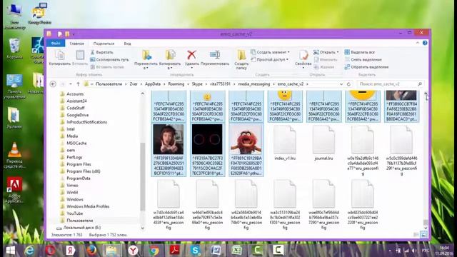Select the Поделиться ribbon tab

pyautogui.click(x=104, y=44)
